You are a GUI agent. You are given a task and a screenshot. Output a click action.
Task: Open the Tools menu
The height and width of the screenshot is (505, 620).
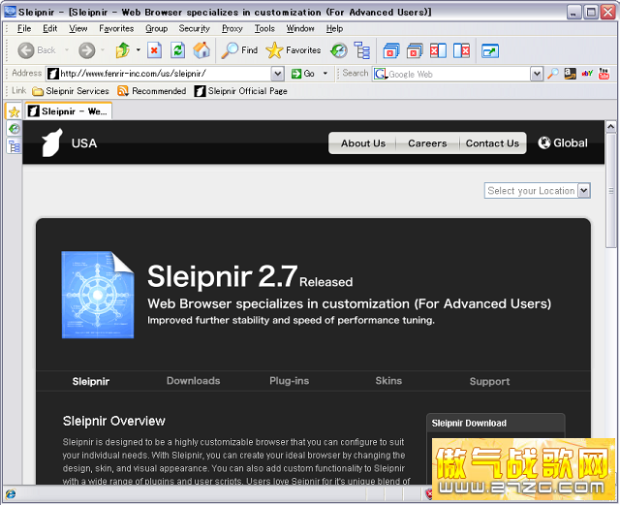click(264, 28)
